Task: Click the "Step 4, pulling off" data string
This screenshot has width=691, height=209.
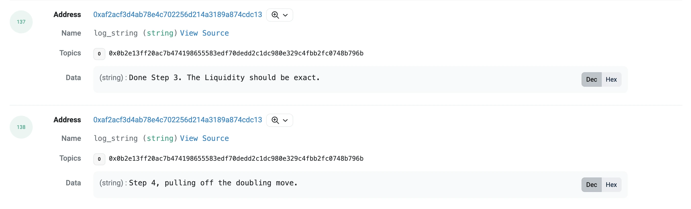Action: click(213, 183)
